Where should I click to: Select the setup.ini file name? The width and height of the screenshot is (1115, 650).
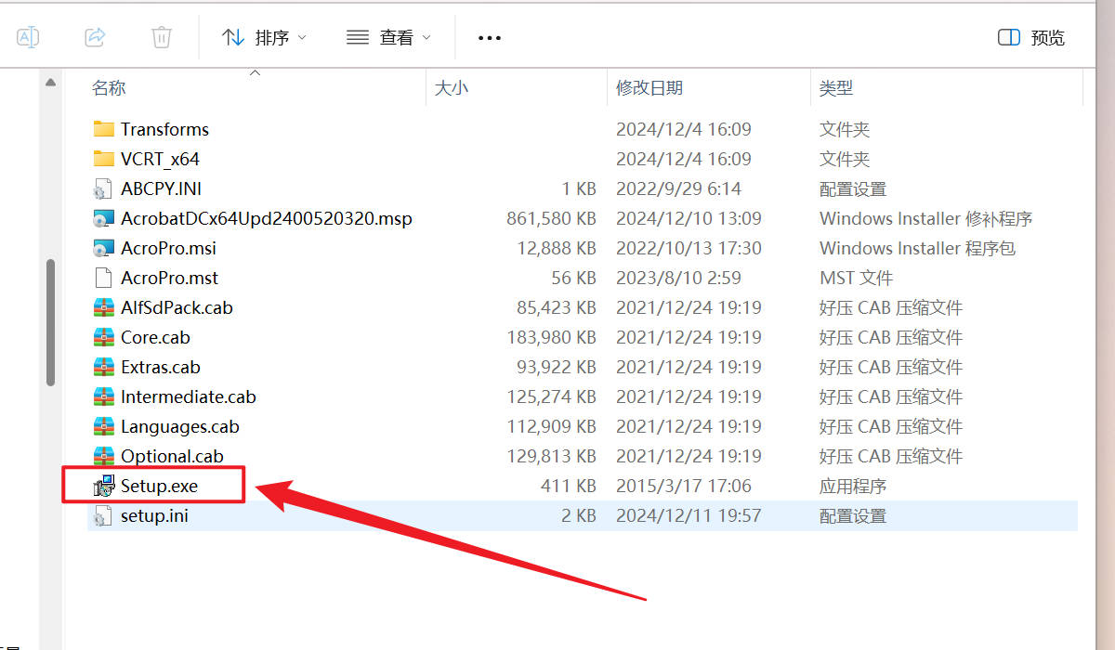[154, 515]
